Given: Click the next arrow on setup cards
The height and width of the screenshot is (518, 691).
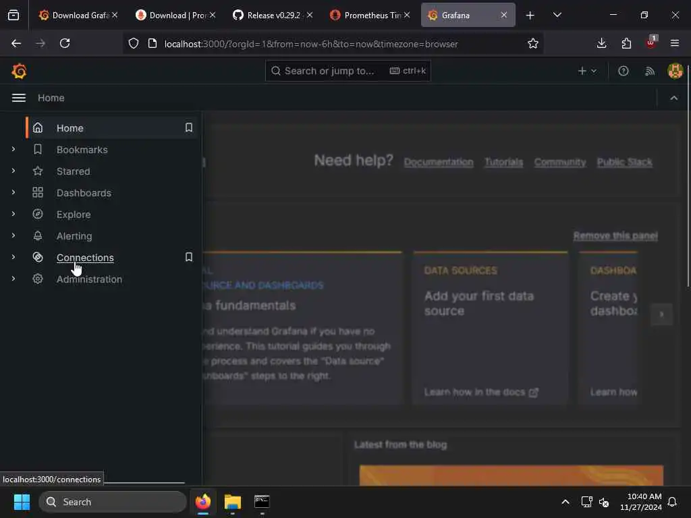Looking at the screenshot, I should point(661,314).
